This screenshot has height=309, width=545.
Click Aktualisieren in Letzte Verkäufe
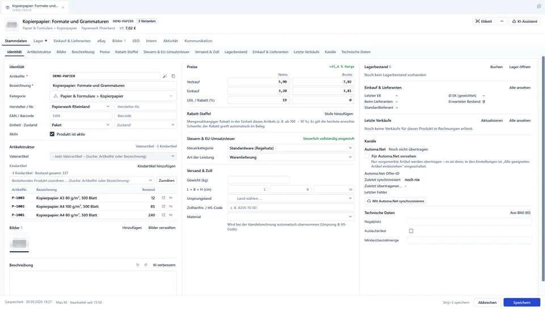492,120
